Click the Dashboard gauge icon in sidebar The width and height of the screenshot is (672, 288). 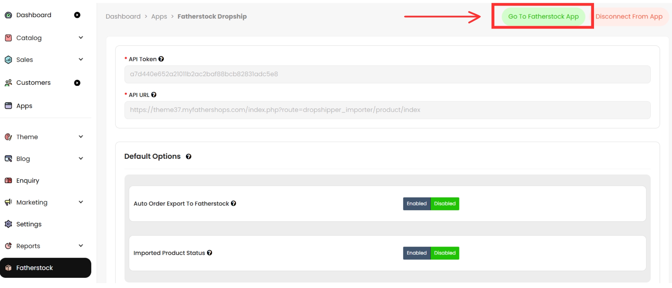pos(9,15)
